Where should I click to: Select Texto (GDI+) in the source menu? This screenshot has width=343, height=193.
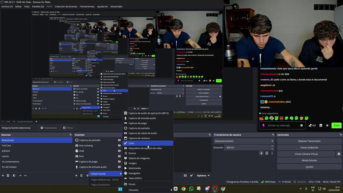[148, 178]
